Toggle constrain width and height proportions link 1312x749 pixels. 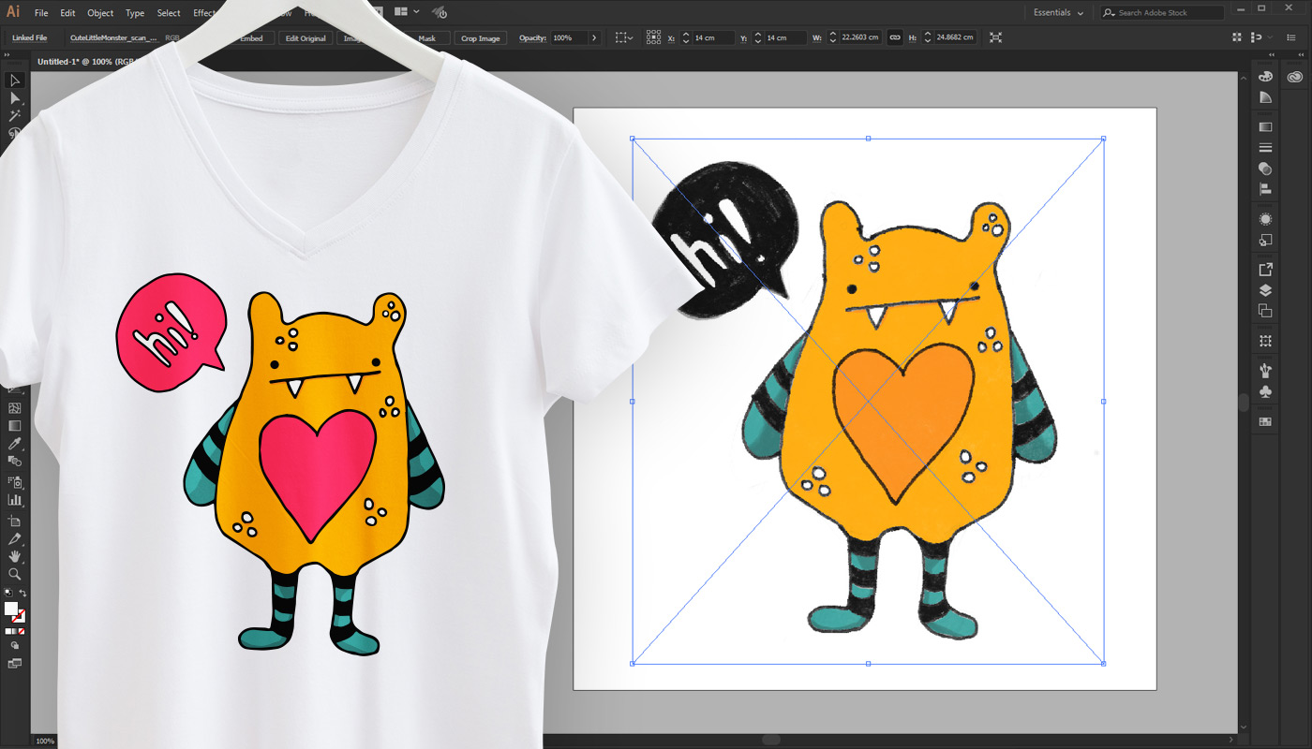pyautogui.click(x=894, y=37)
